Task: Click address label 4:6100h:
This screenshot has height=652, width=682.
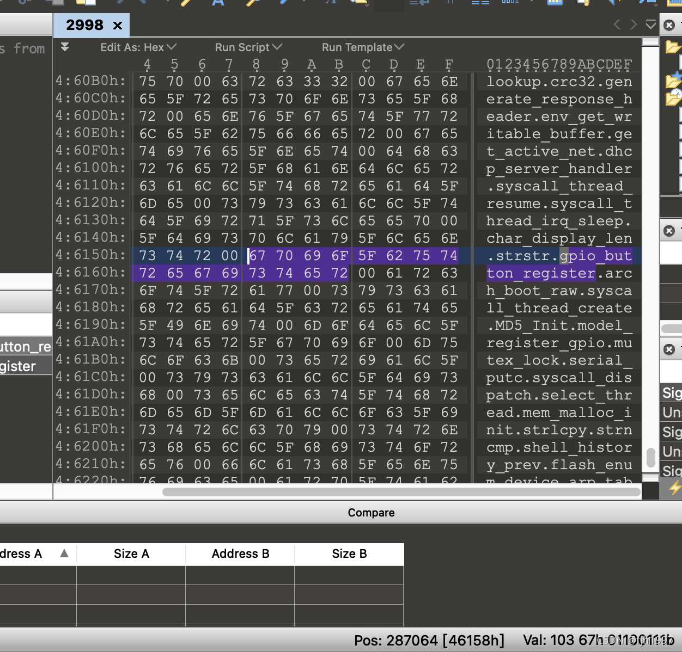Action: click(x=90, y=168)
